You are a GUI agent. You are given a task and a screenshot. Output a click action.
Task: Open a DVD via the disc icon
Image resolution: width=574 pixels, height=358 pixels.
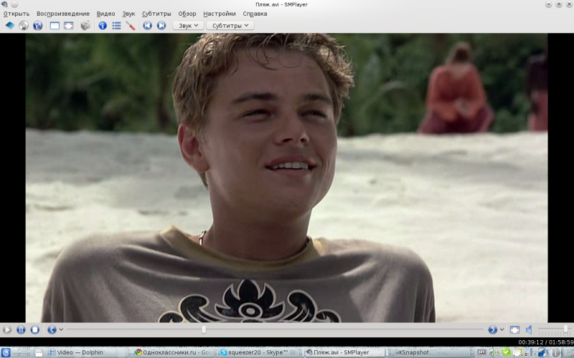tap(24, 26)
